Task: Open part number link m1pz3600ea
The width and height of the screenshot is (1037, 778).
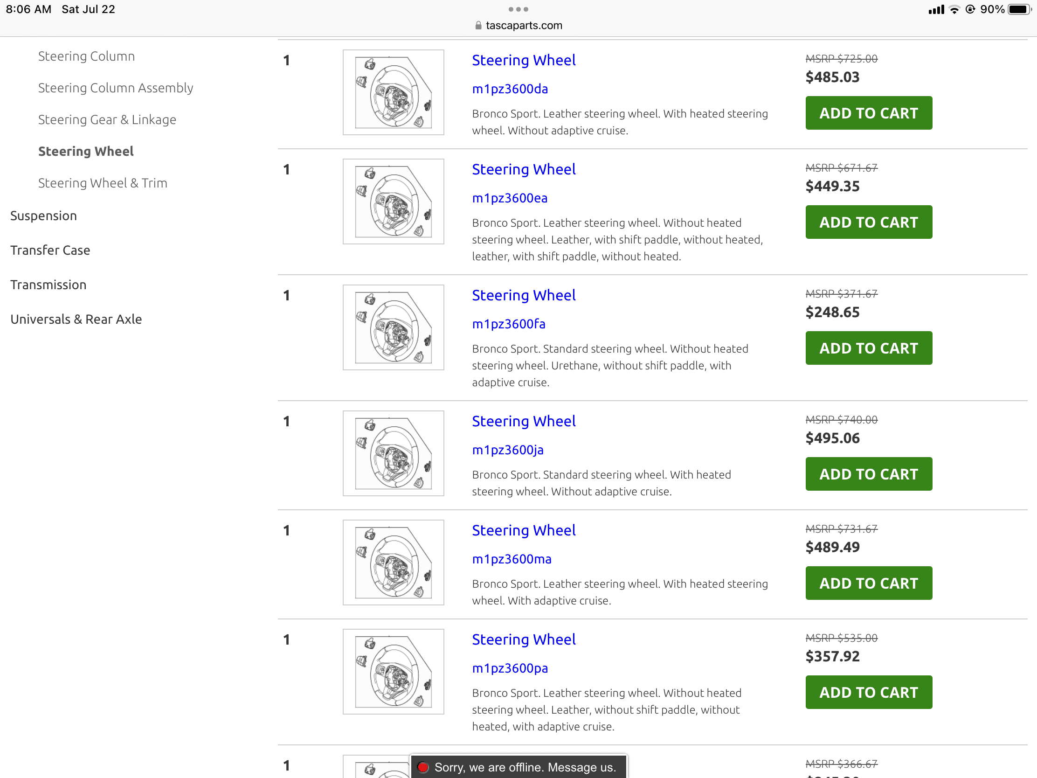Action: click(509, 198)
